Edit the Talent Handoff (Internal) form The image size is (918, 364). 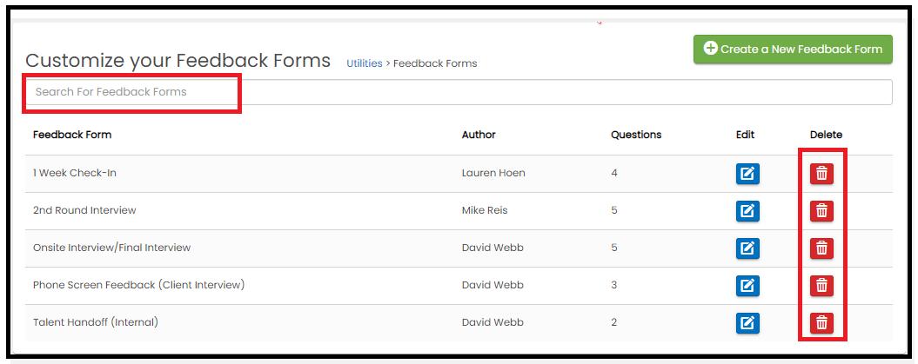pyautogui.click(x=747, y=323)
